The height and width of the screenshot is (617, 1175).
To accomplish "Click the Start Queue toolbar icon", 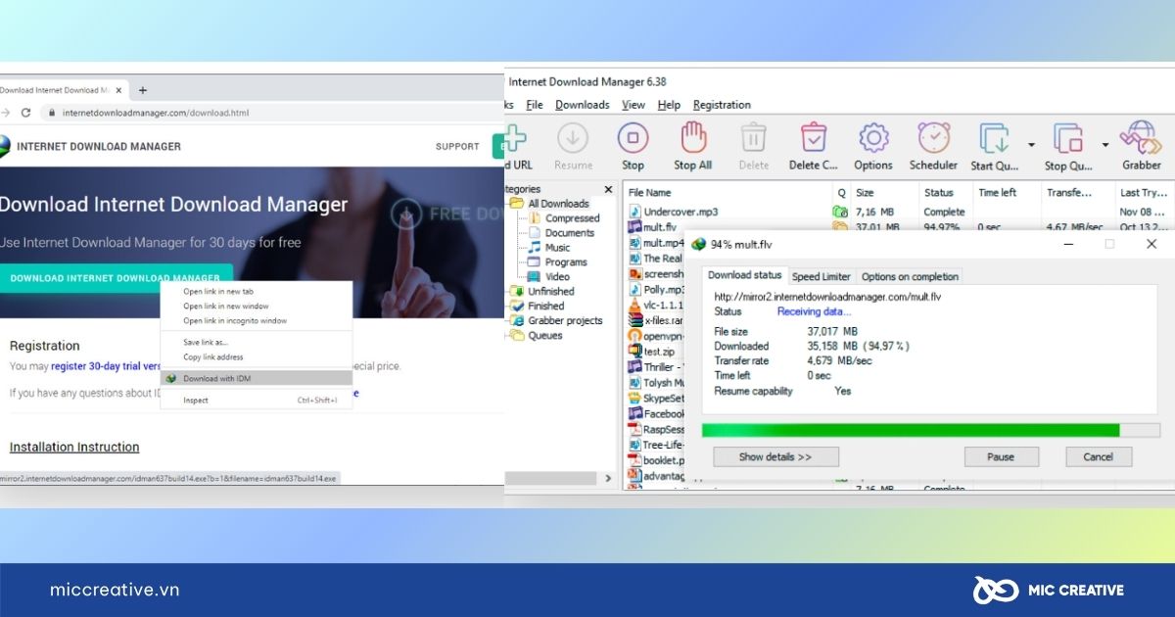I will 994,138.
